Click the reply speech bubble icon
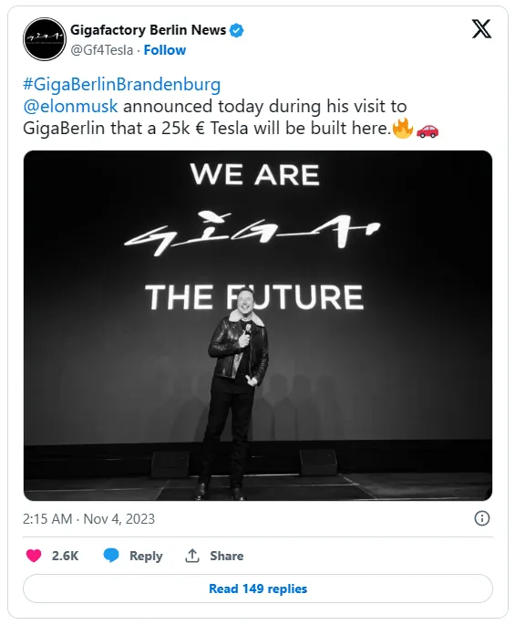 point(111,556)
